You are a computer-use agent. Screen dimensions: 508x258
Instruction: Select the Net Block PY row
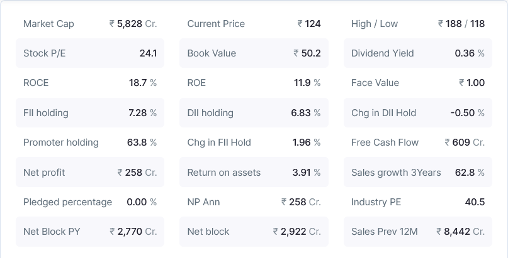pyautogui.click(x=89, y=232)
